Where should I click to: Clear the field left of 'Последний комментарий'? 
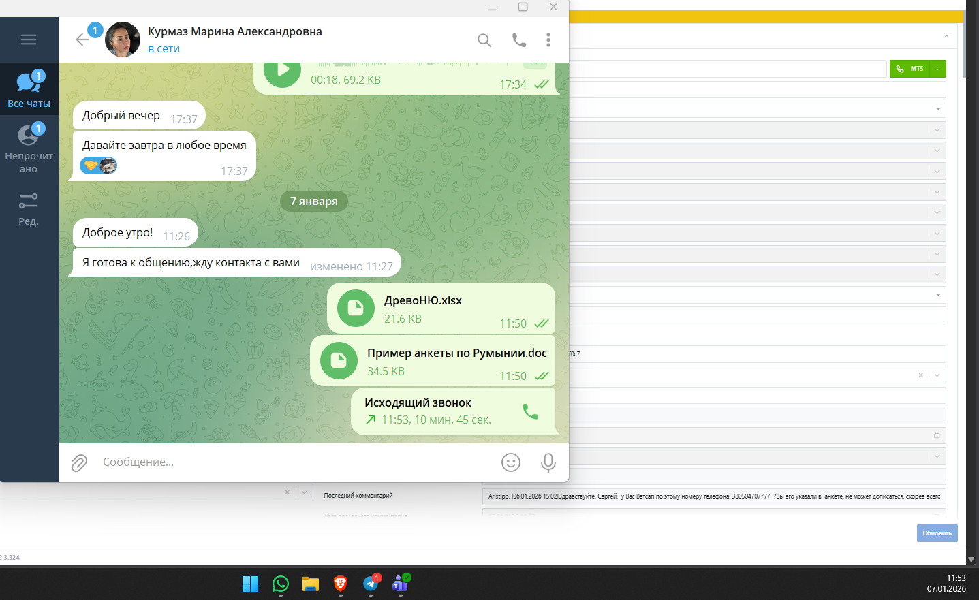[287, 492]
